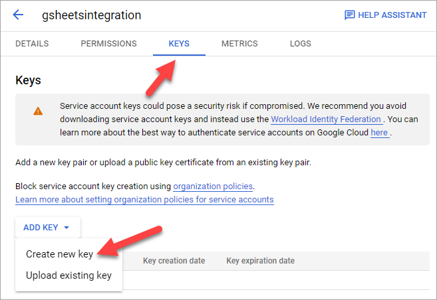Choose Upload existing key option
This screenshot has height=300, width=437.
coord(69,275)
